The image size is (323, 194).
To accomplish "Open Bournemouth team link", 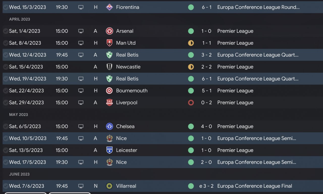I will click(x=132, y=91).
